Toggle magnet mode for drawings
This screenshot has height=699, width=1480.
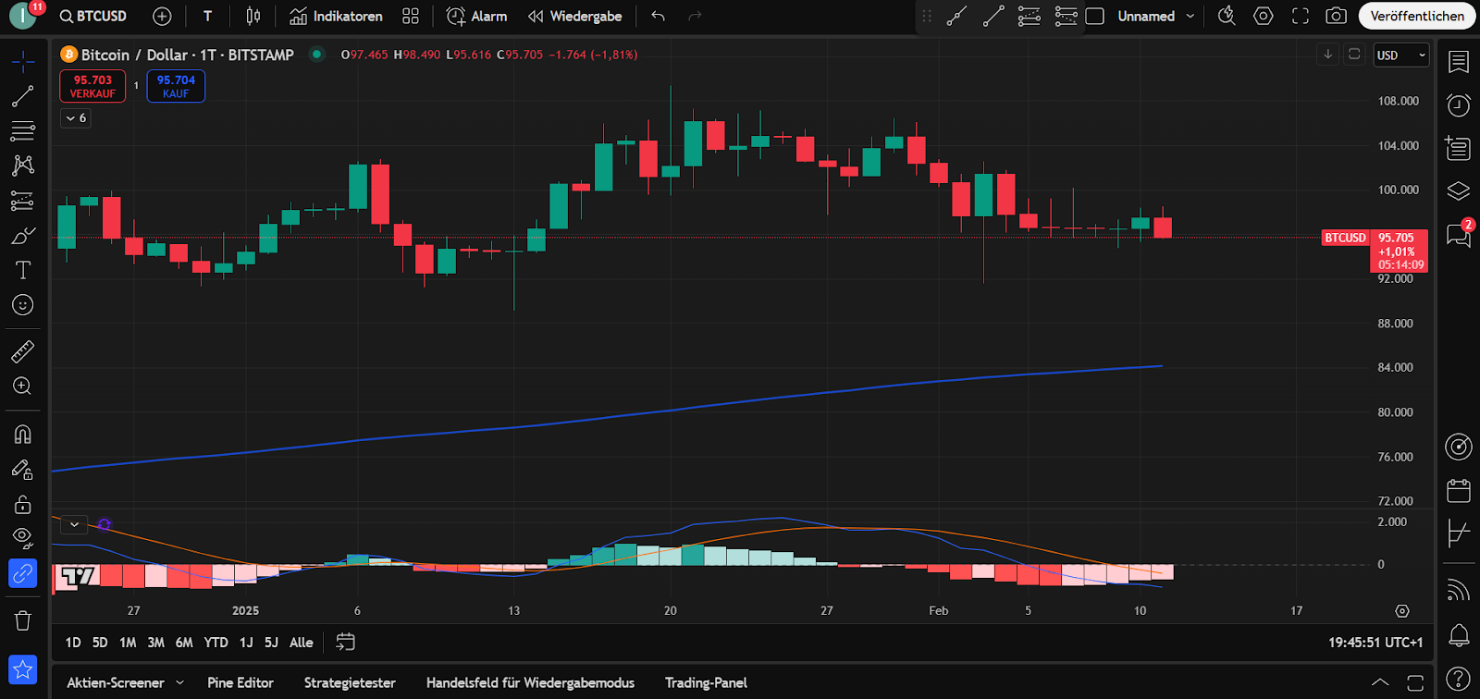pos(23,434)
